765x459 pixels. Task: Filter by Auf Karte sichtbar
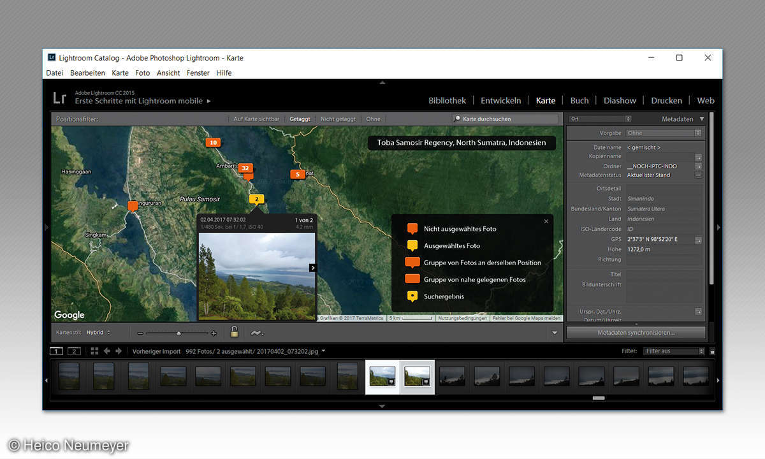coord(256,119)
